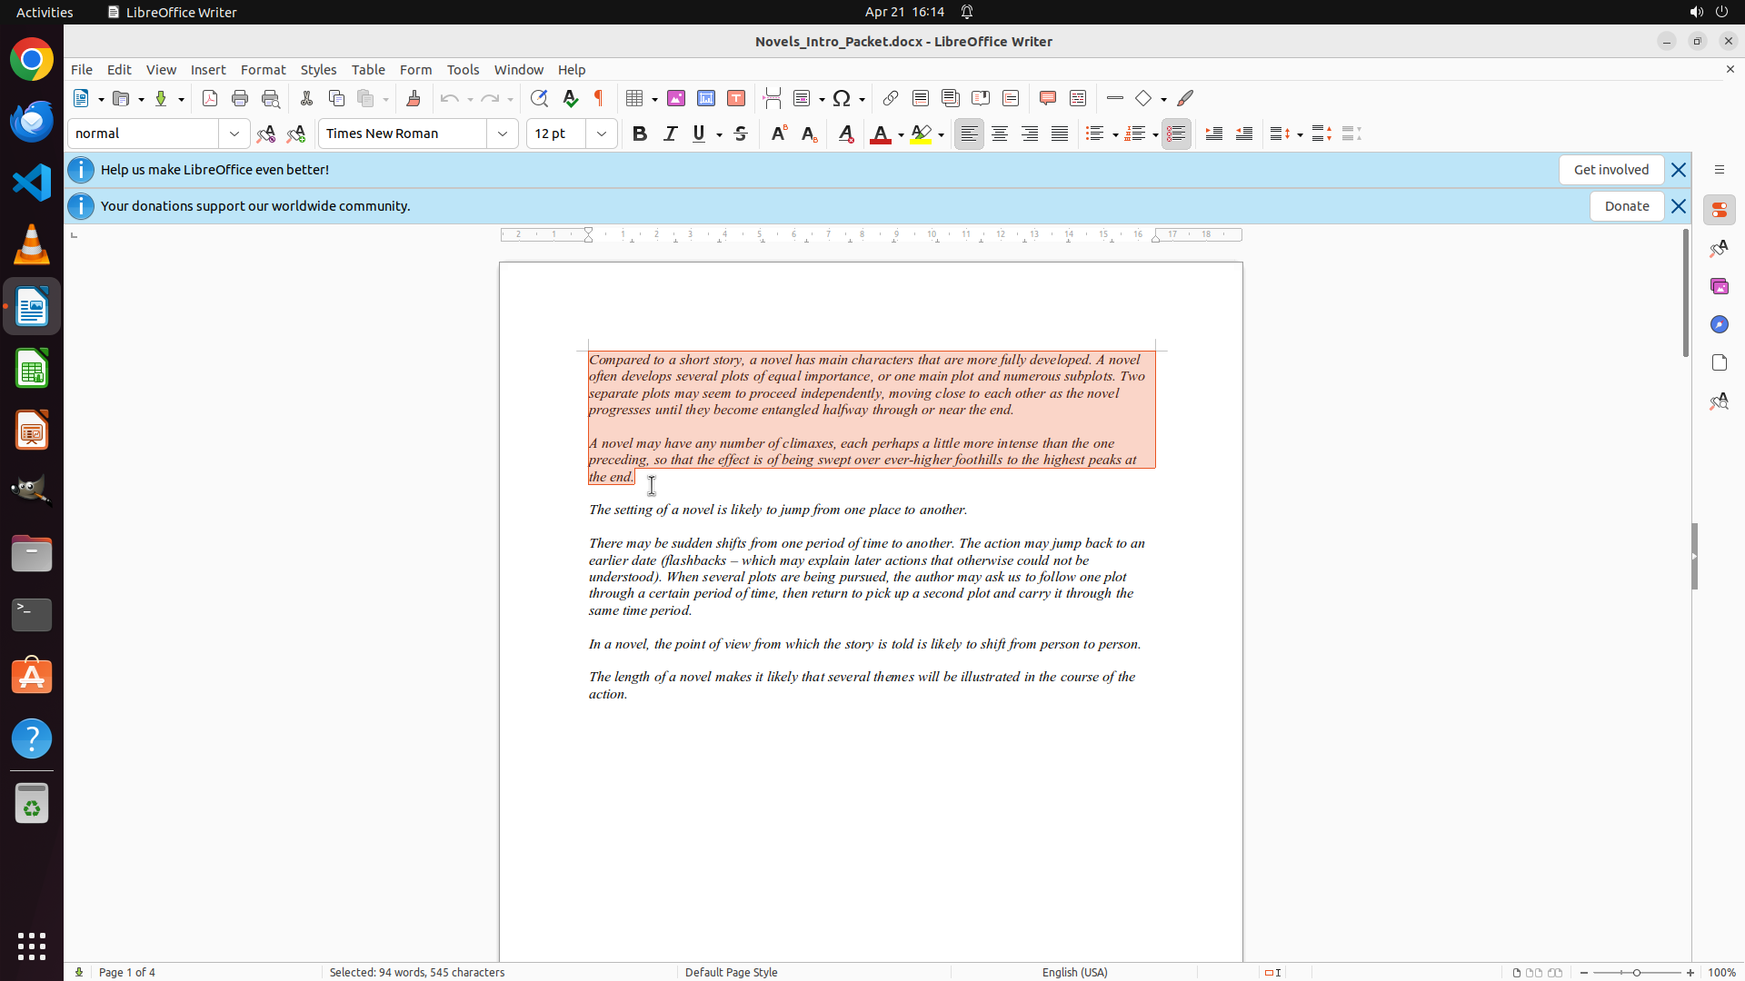Open the Navigator sidebar panel
The image size is (1745, 981).
coord(1719,324)
